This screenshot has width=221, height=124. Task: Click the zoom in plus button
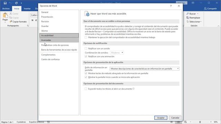point(211,122)
